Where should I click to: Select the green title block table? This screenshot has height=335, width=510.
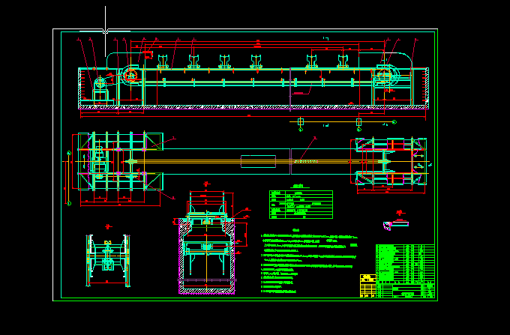tap(405, 271)
